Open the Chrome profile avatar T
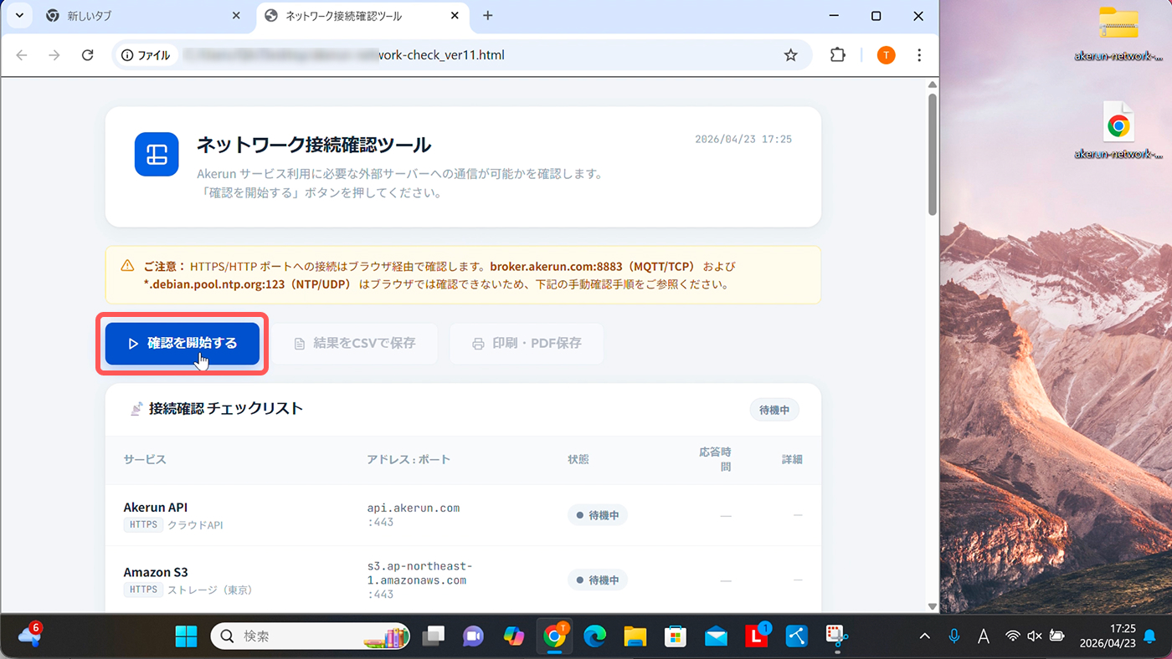 point(886,55)
